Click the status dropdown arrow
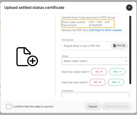The width and height of the screenshot is (137, 115). pos(126,61)
